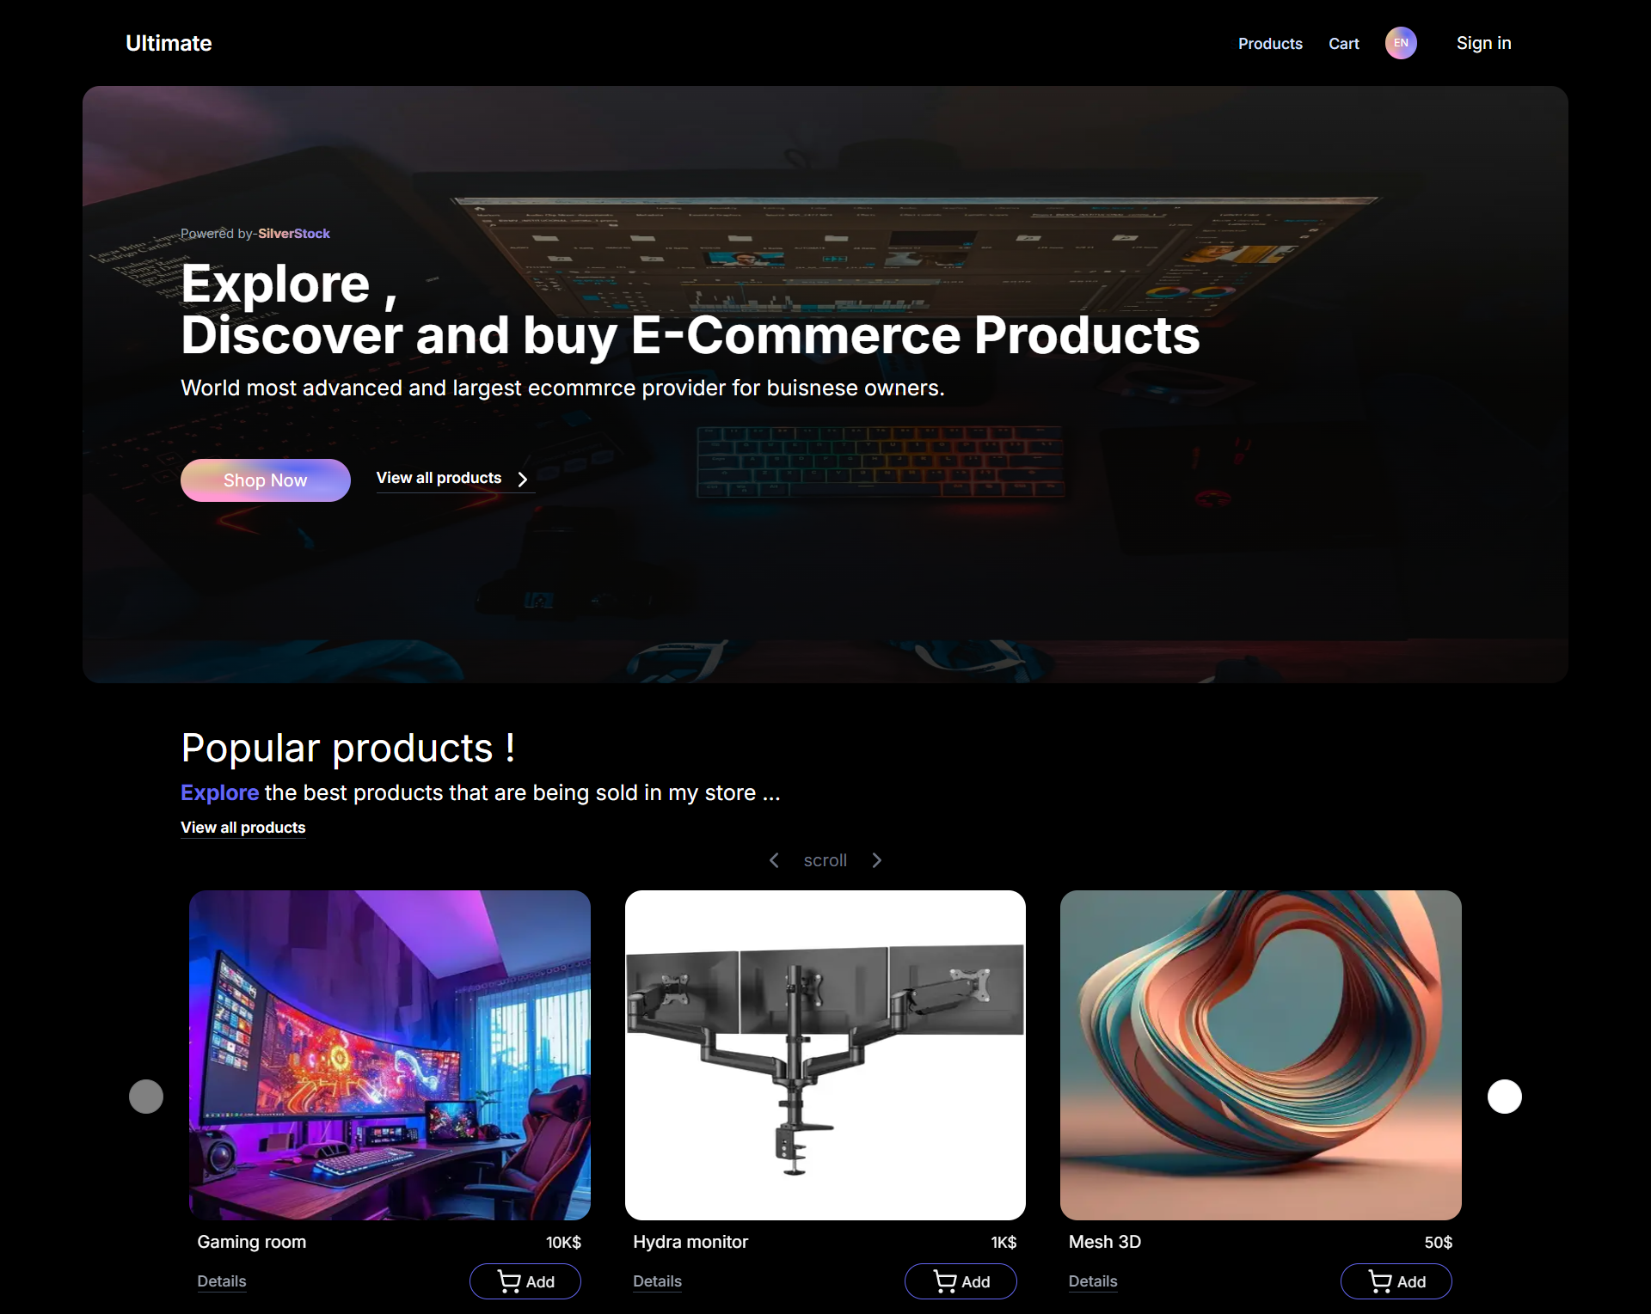The height and width of the screenshot is (1314, 1651).
Task: Open Details for Gaming room
Action: (222, 1281)
